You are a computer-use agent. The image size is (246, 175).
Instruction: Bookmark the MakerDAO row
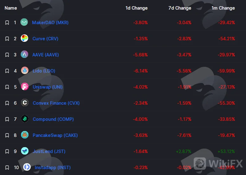tap(7, 23)
